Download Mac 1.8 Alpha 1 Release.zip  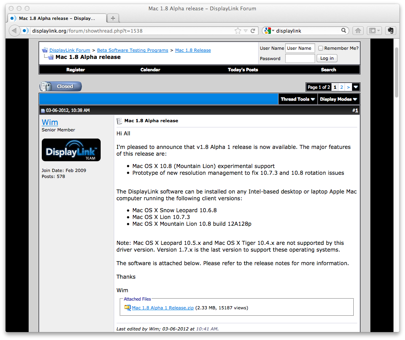163,308
